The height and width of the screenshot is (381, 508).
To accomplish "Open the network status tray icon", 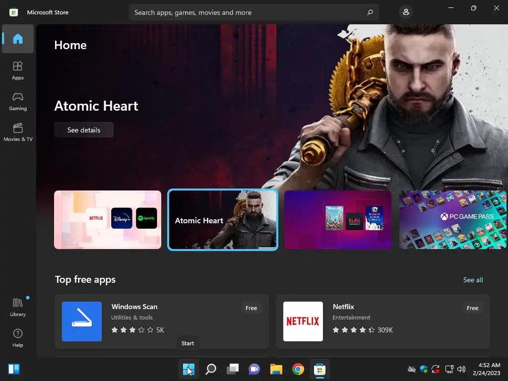I will coord(449,369).
